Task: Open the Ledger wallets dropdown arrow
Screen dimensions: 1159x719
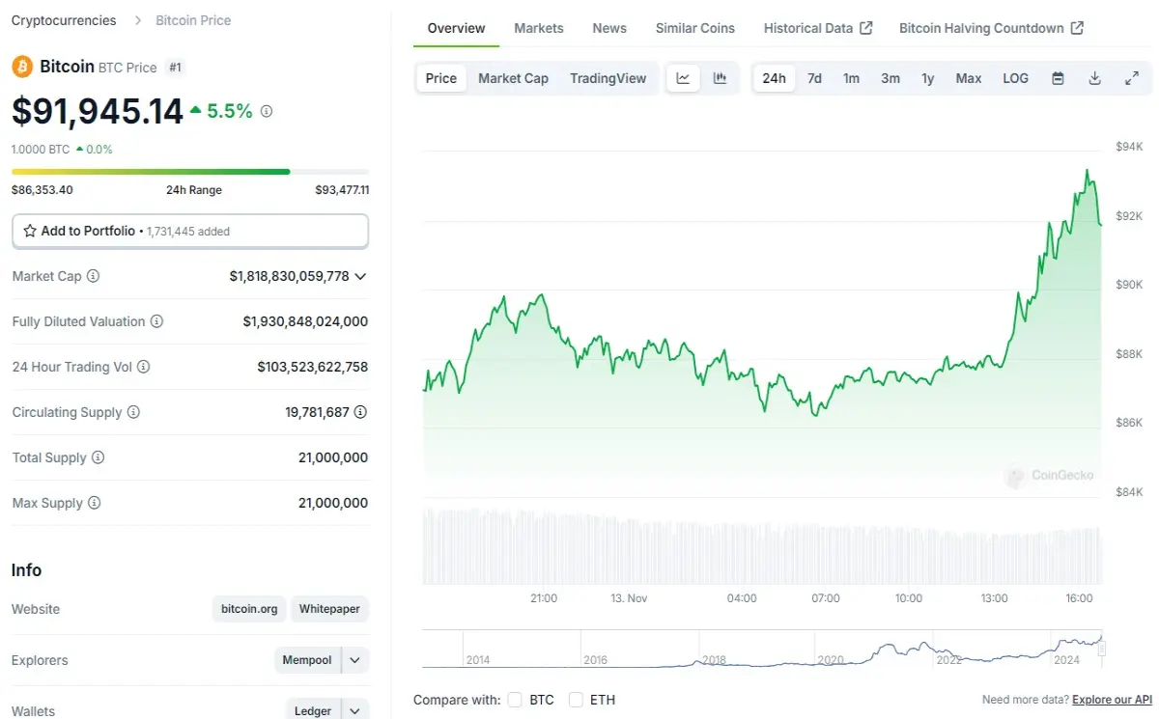Action: 354,710
